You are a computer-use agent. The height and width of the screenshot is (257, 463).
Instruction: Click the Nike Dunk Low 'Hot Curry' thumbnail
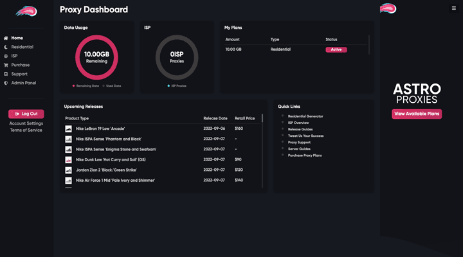[x=69, y=160]
